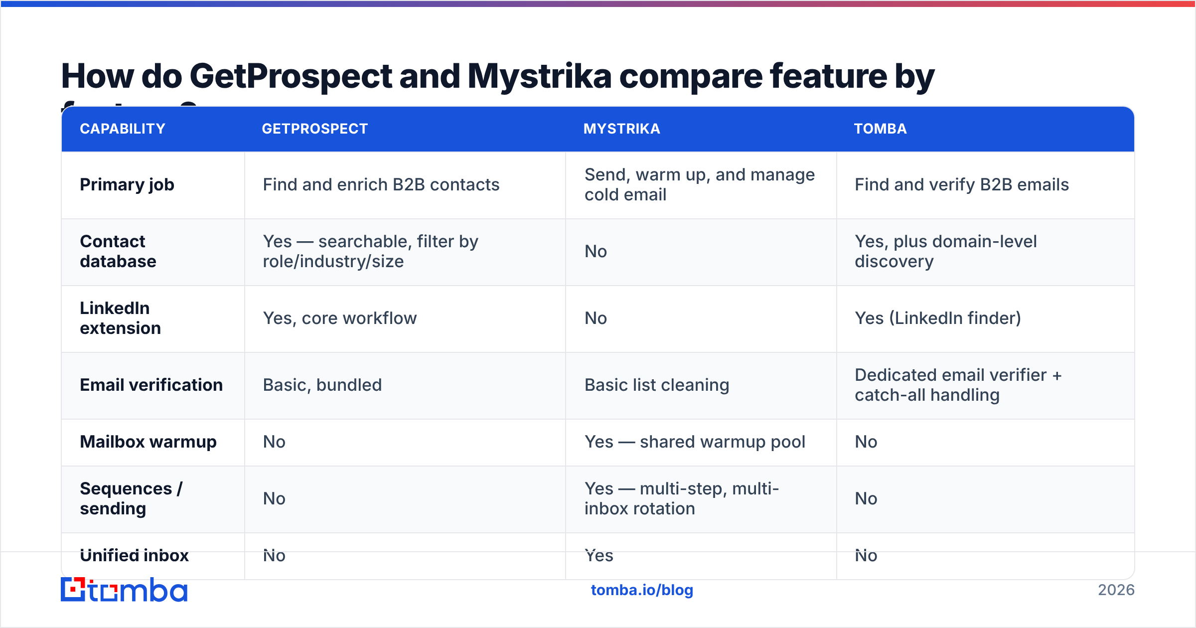Click 'Send, warm up, and manage cold email'
1196x628 pixels.
pos(700,184)
